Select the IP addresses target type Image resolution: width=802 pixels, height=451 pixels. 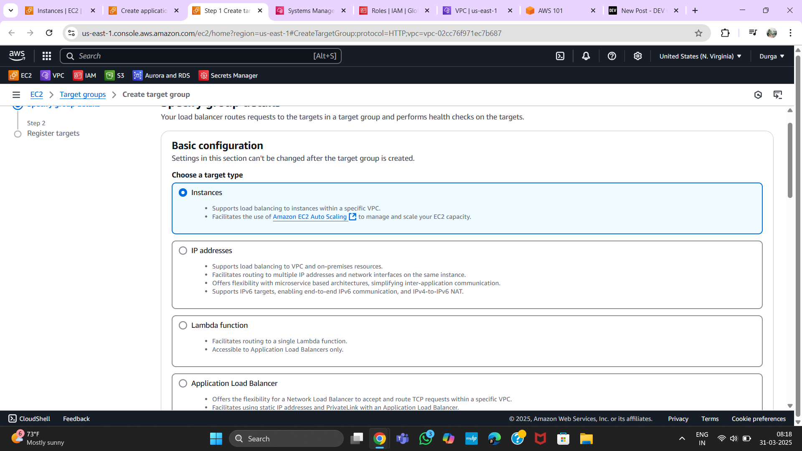(x=183, y=251)
